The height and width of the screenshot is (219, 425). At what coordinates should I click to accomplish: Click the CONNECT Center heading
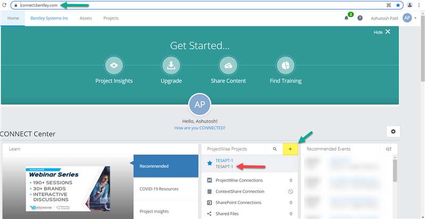(x=28, y=134)
